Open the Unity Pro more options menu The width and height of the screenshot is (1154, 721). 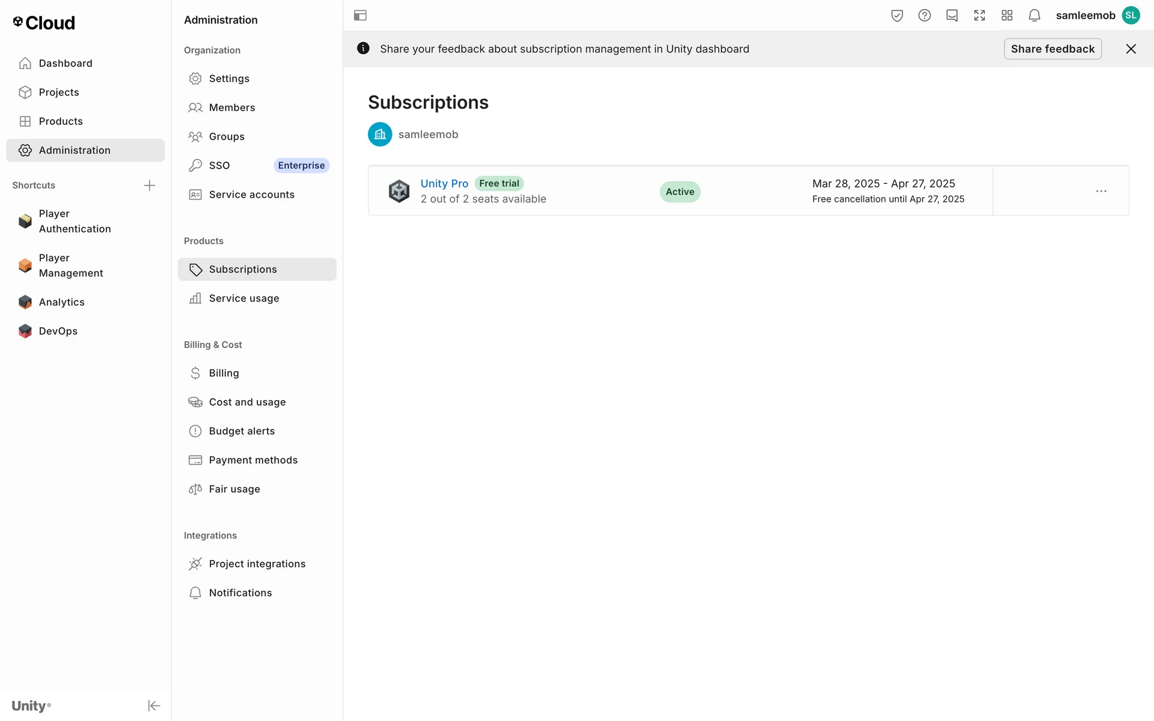pyautogui.click(x=1101, y=191)
